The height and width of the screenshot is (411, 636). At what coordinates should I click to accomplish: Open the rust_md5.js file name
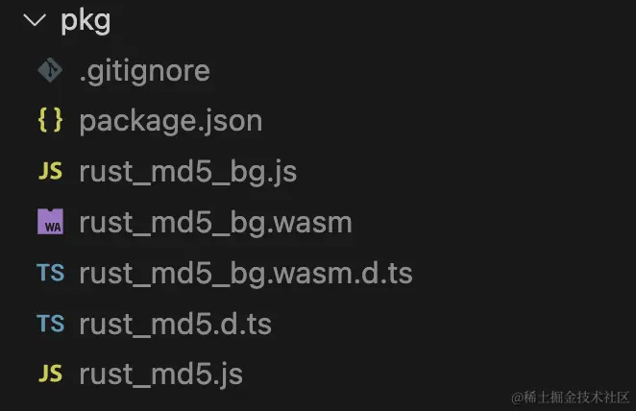tap(160, 375)
